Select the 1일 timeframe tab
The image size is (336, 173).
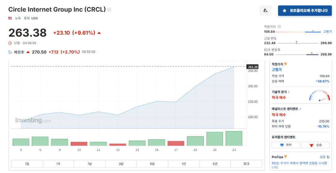coord(27,164)
